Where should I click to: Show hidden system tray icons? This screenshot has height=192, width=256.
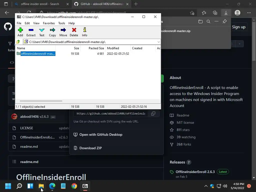pos(206,186)
